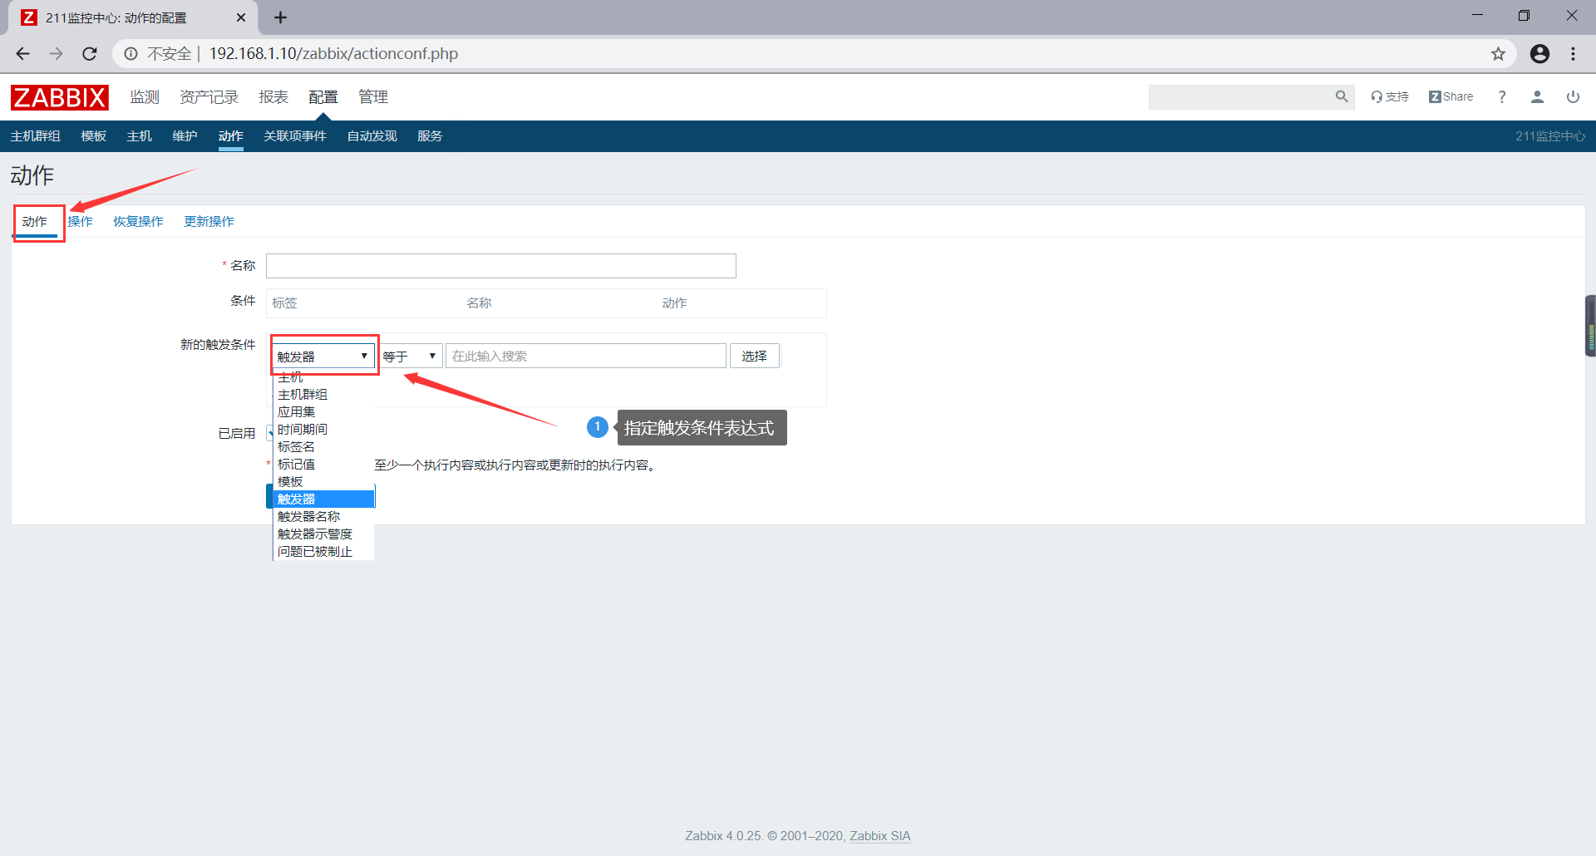
Task: Select 时间期间 in the dropdown list
Action: click(323, 430)
